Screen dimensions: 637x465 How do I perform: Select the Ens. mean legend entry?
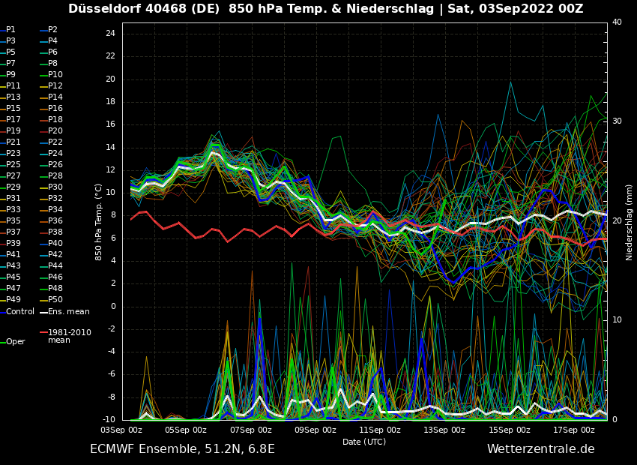(68, 311)
